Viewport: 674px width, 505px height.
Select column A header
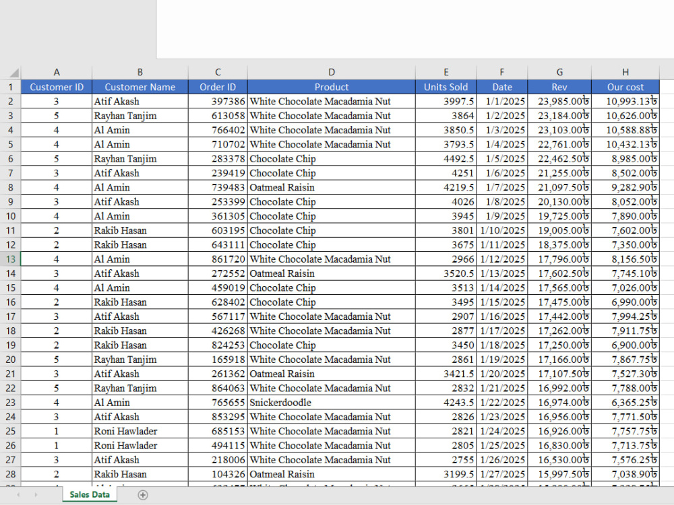click(57, 72)
